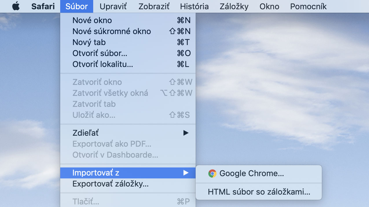Click the disabled Uložiť ako… entry

(x=128, y=115)
